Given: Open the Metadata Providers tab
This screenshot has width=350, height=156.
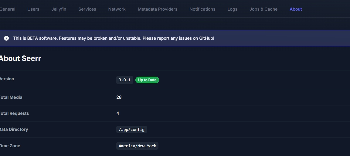Looking at the screenshot, I should pyautogui.click(x=157, y=9).
